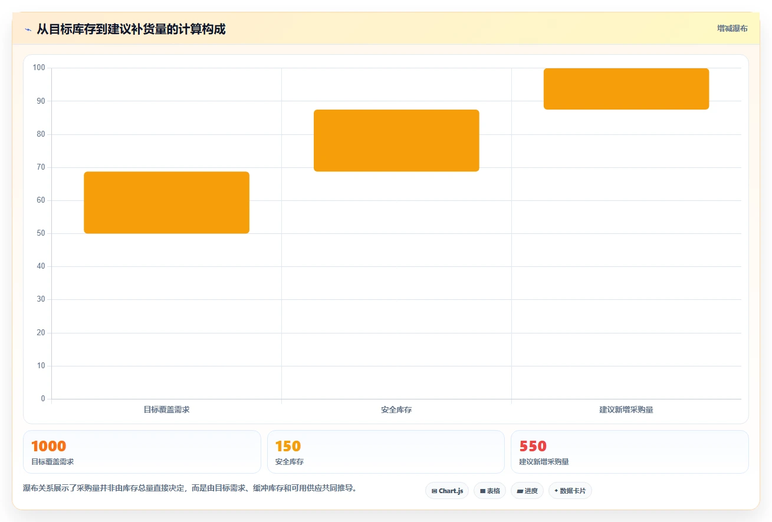Click the orange 建议新增采购量 waterfall bar
The width and height of the screenshot is (772, 522).
(626, 89)
